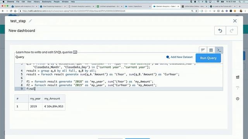Open the Apple menu

coord(3,2)
